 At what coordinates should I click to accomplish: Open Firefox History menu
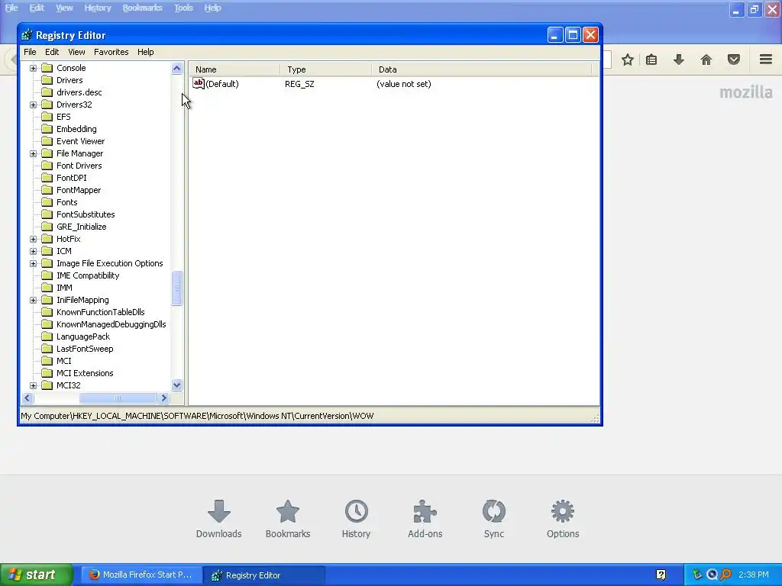(x=98, y=8)
